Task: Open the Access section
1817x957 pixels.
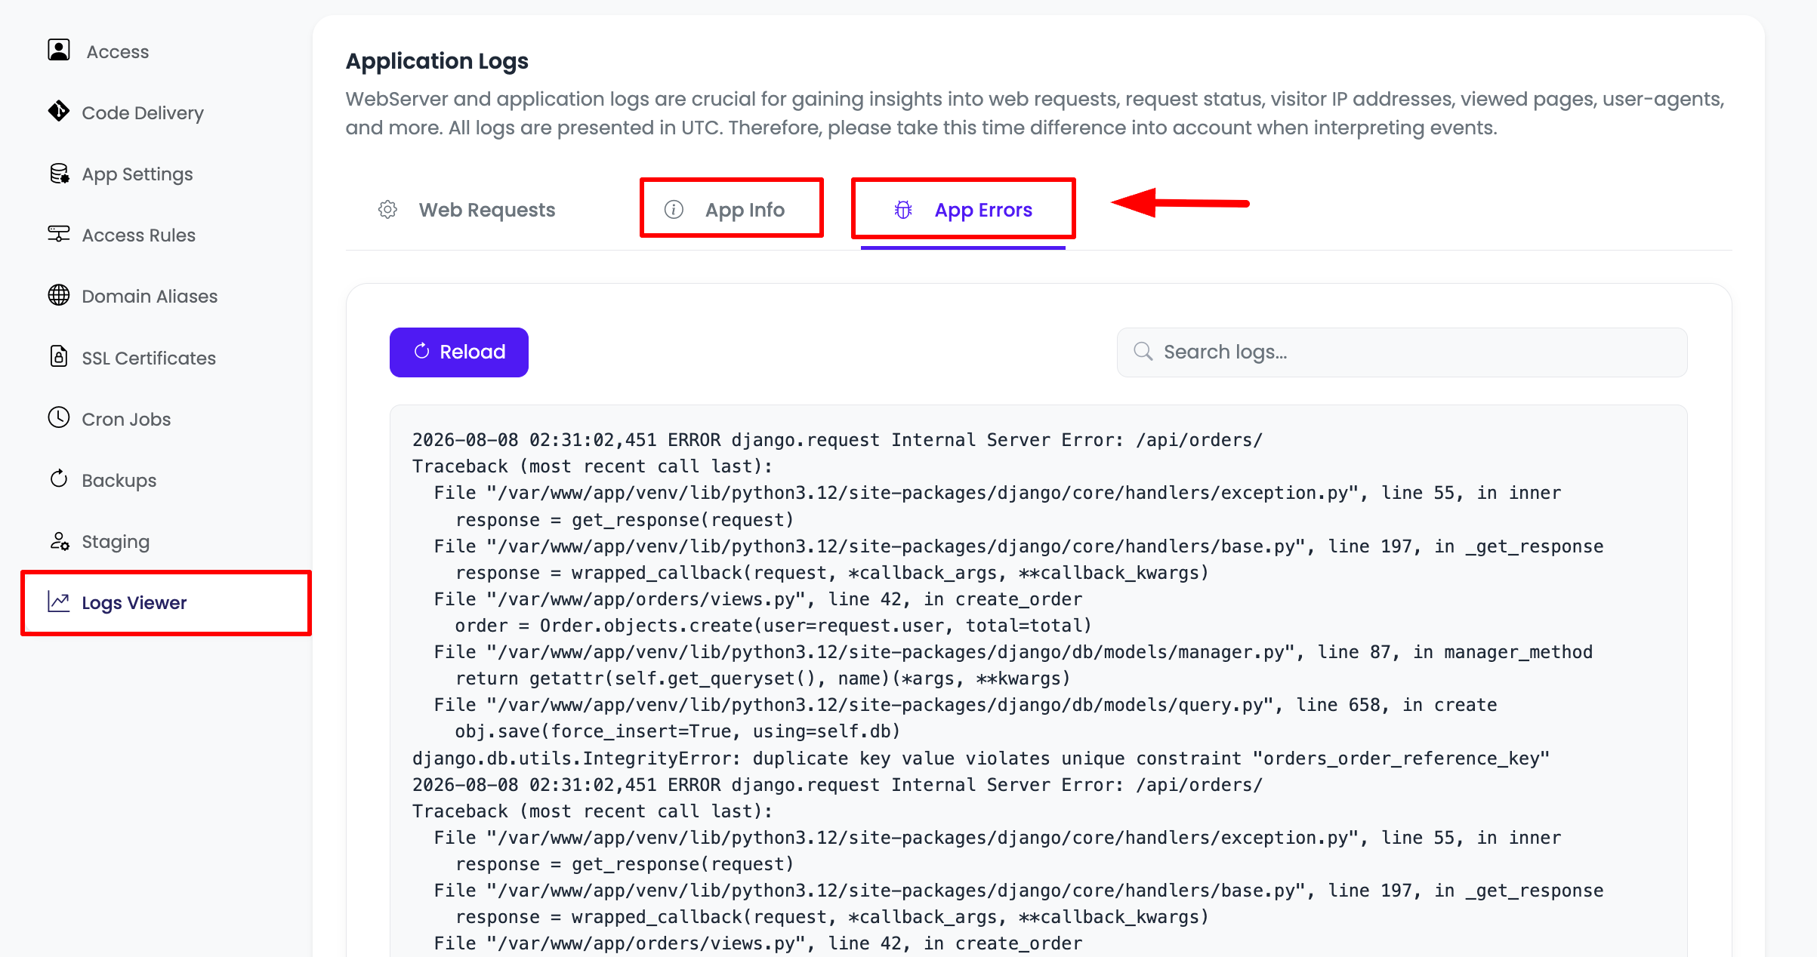Action: [118, 51]
